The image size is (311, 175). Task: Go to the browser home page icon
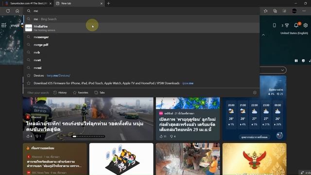[17, 11]
